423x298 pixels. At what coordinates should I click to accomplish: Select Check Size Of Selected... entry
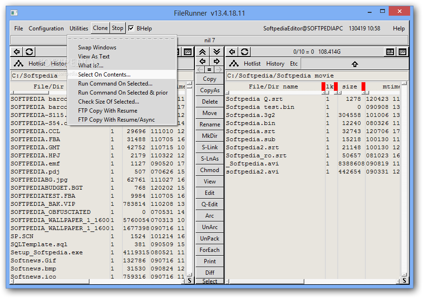tap(122, 102)
